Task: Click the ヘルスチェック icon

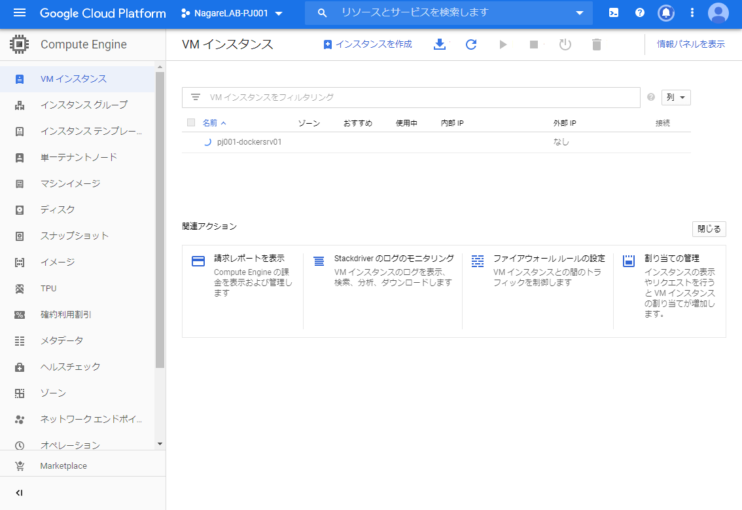Action: coord(20,367)
